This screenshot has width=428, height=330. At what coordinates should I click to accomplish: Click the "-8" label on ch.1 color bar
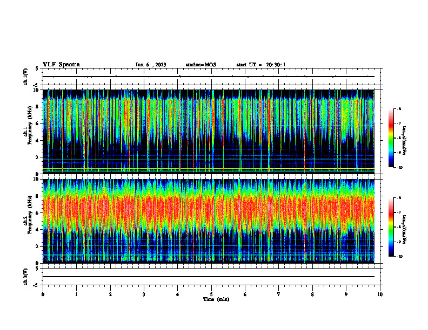coord(399,138)
